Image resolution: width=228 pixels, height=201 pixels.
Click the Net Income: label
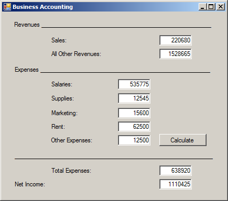click(30, 184)
